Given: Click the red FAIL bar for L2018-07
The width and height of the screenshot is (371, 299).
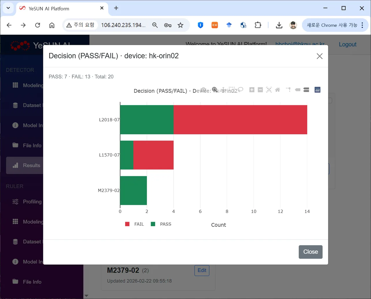Looking at the screenshot, I should (240, 120).
